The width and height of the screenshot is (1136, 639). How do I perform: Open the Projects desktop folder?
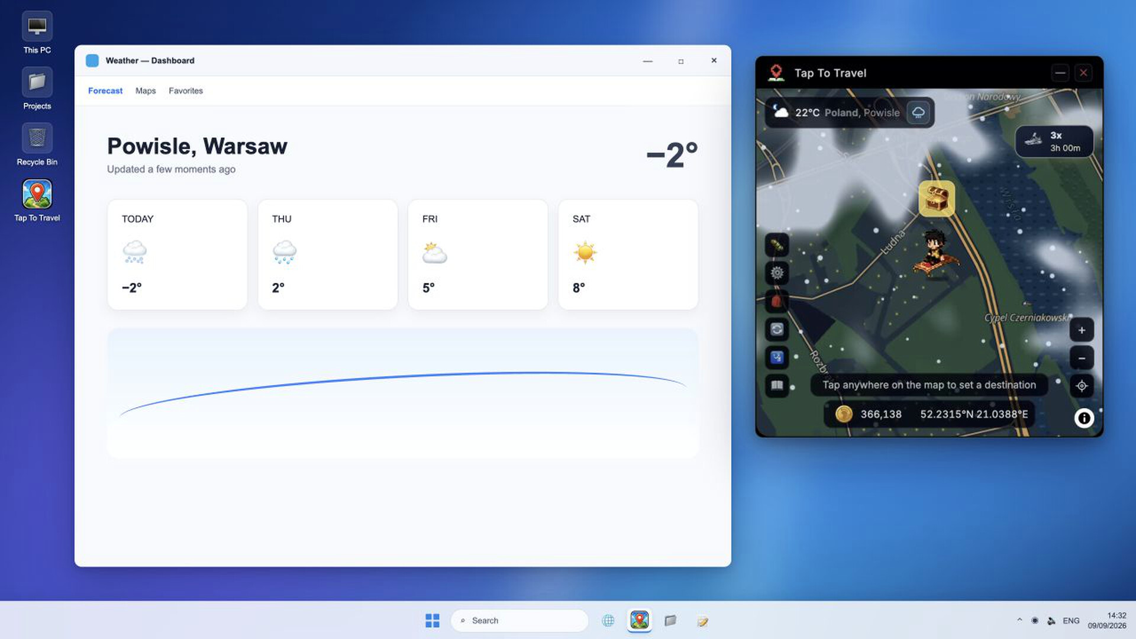(37, 89)
